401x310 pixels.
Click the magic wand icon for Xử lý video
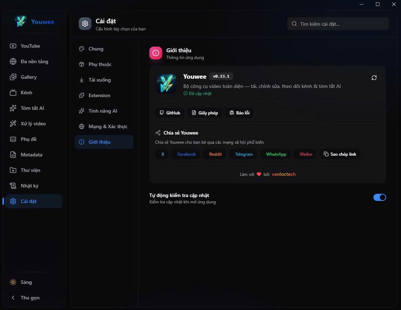pos(13,124)
